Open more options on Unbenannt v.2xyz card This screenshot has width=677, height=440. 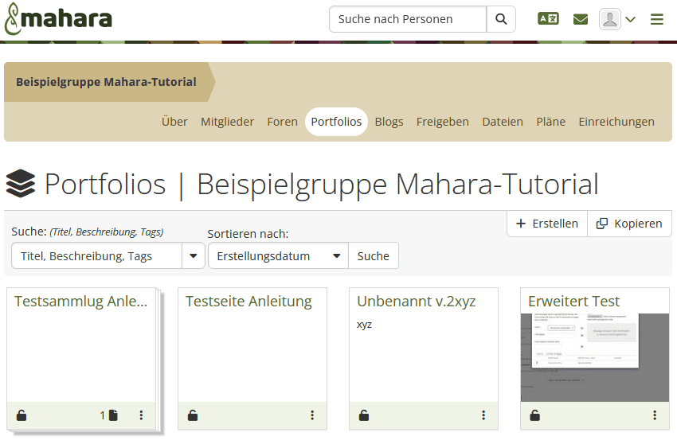[483, 415]
